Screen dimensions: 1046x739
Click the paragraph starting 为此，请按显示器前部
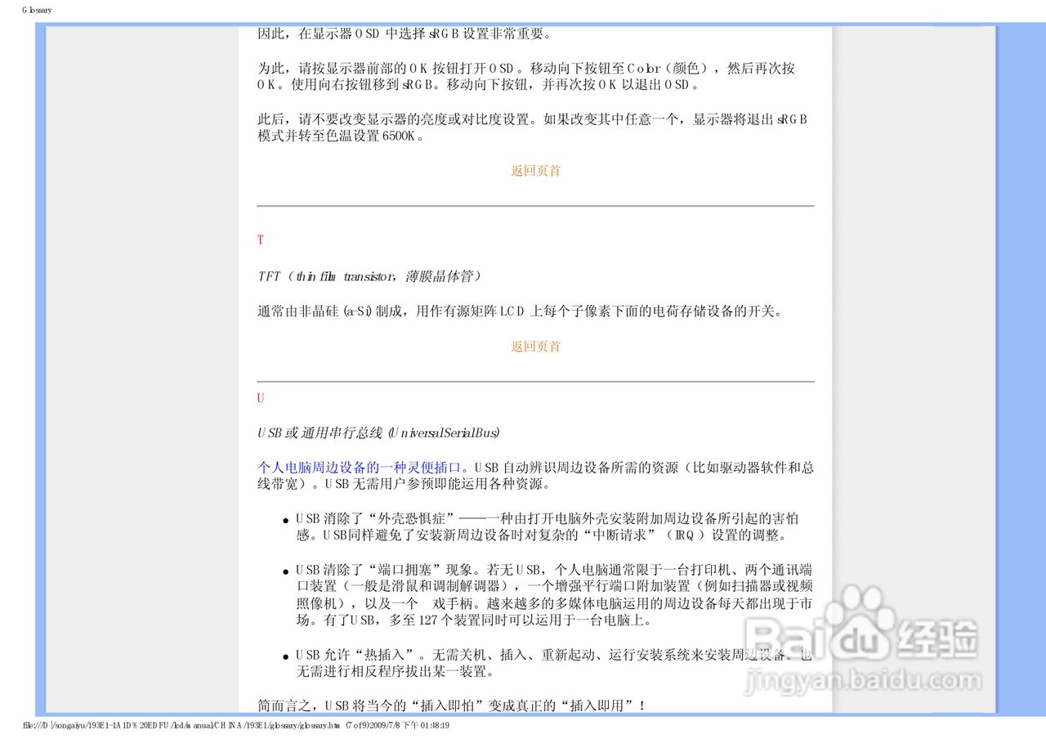526,77
